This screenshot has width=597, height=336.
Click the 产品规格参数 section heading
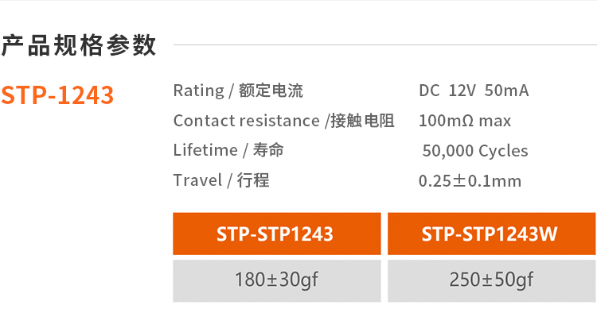[78, 45]
